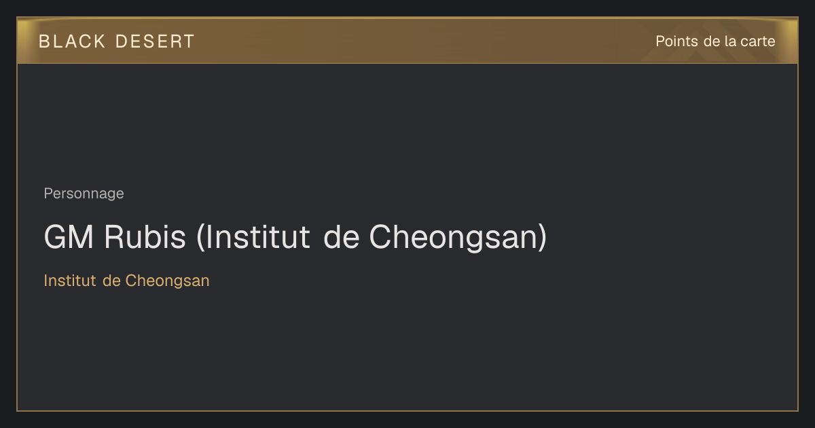Click the word BLACK in the logo
Viewport: 815px width, 428px height.
tap(72, 41)
